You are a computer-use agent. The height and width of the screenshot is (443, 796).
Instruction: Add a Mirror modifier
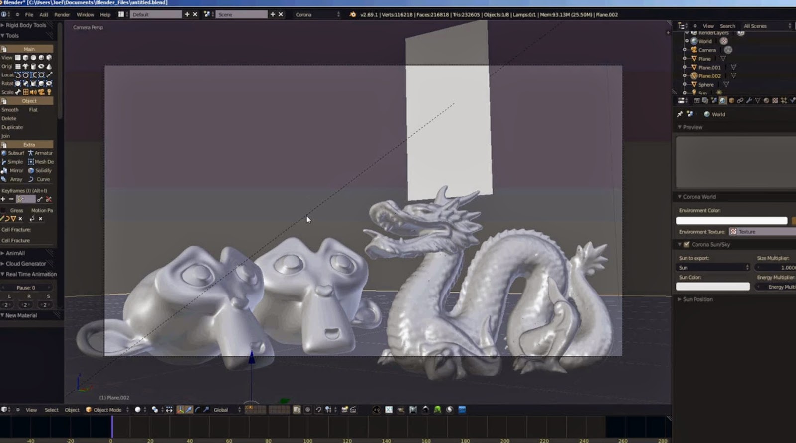coord(13,171)
